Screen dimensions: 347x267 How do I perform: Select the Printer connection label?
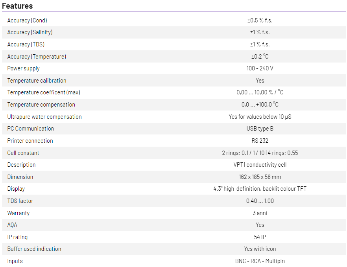tap(30, 141)
